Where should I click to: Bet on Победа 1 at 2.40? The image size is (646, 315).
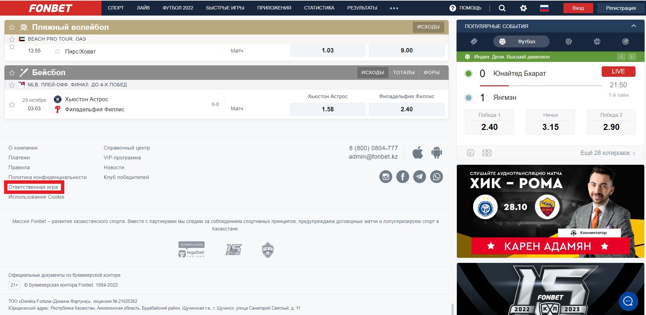[489, 122]
